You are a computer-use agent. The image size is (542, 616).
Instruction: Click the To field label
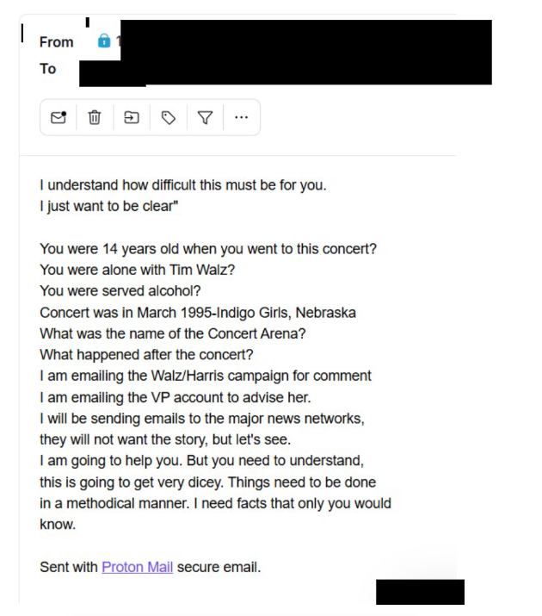47,69
